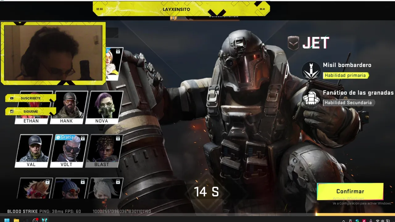Open the volume speaker tray icon
Screen dimensions: 395x222
(383, 221)
